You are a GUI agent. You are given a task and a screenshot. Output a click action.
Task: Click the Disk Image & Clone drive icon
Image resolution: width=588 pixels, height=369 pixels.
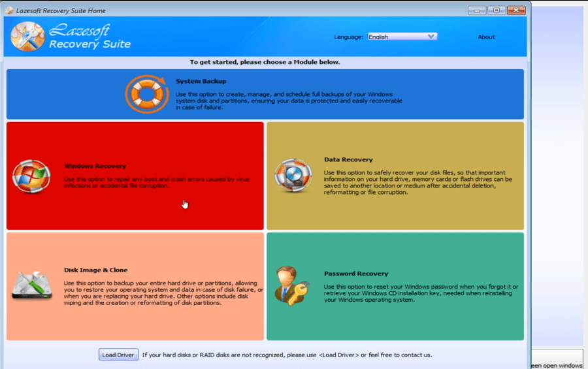tap(32, 285)
